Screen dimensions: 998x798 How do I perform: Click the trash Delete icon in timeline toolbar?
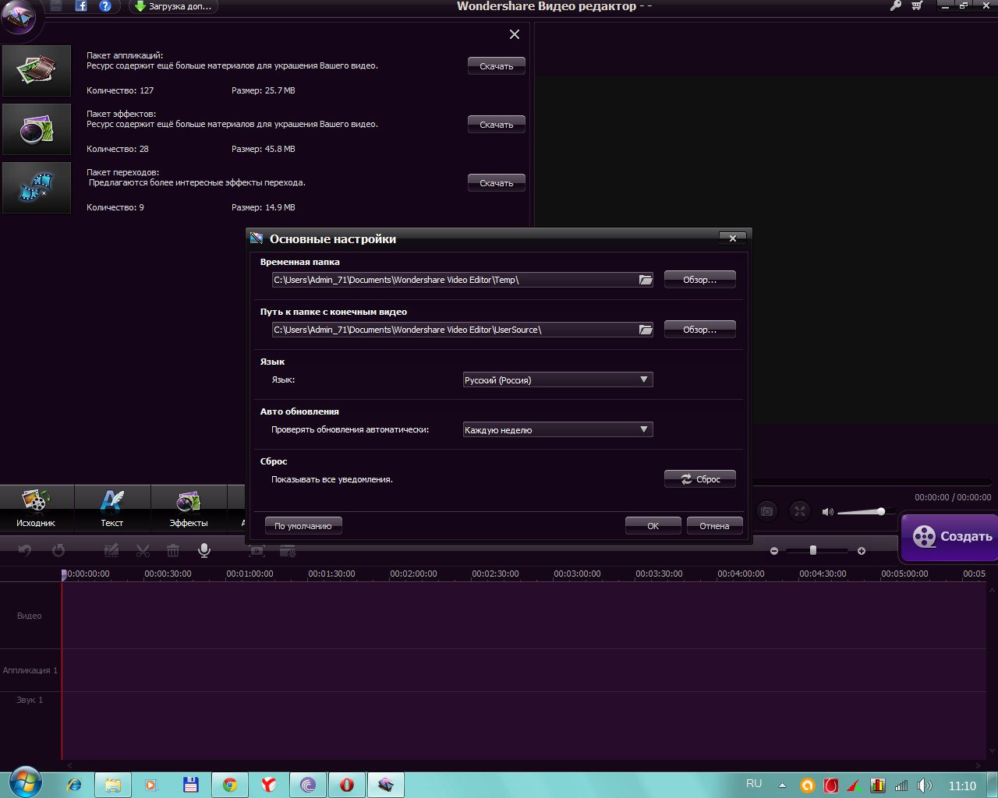pyautogui.click(x=173, y=551)
